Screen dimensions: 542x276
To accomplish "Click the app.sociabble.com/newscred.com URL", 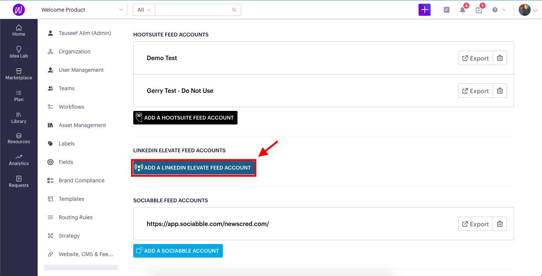I will click(208, 224).
